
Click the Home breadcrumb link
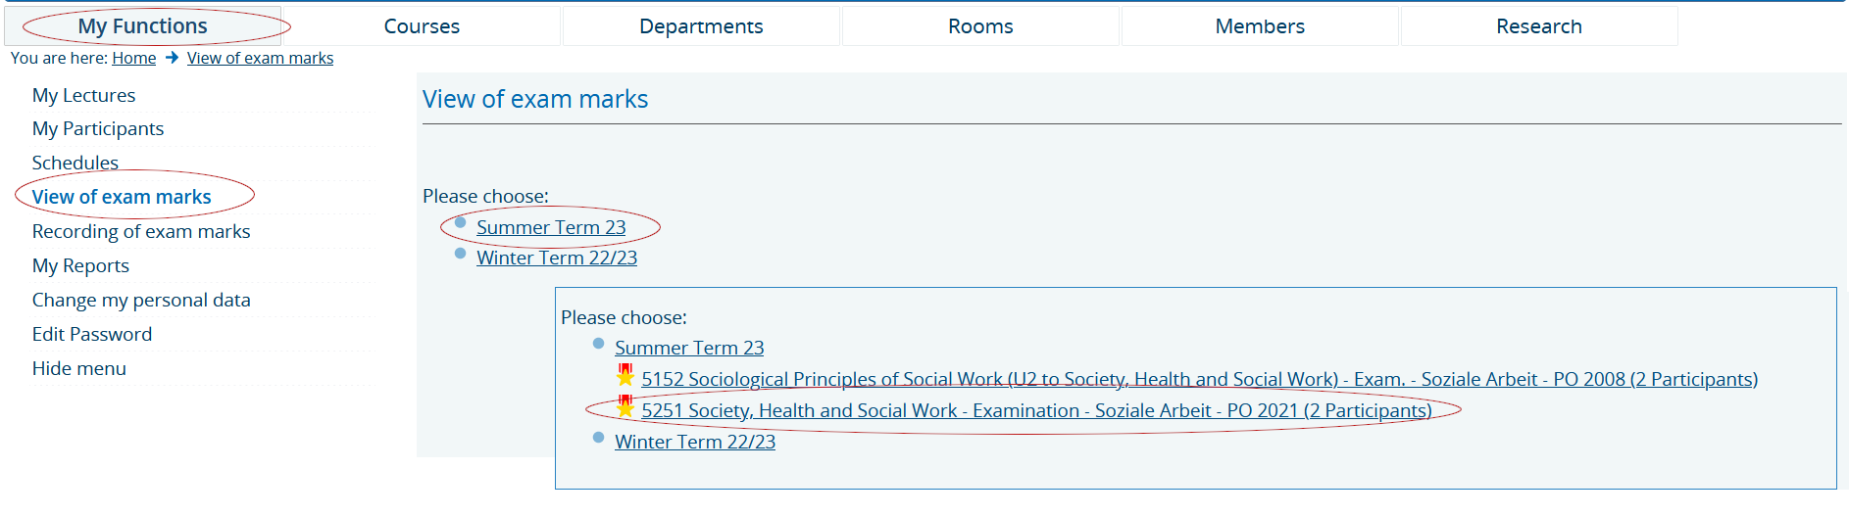click(134, 58)
